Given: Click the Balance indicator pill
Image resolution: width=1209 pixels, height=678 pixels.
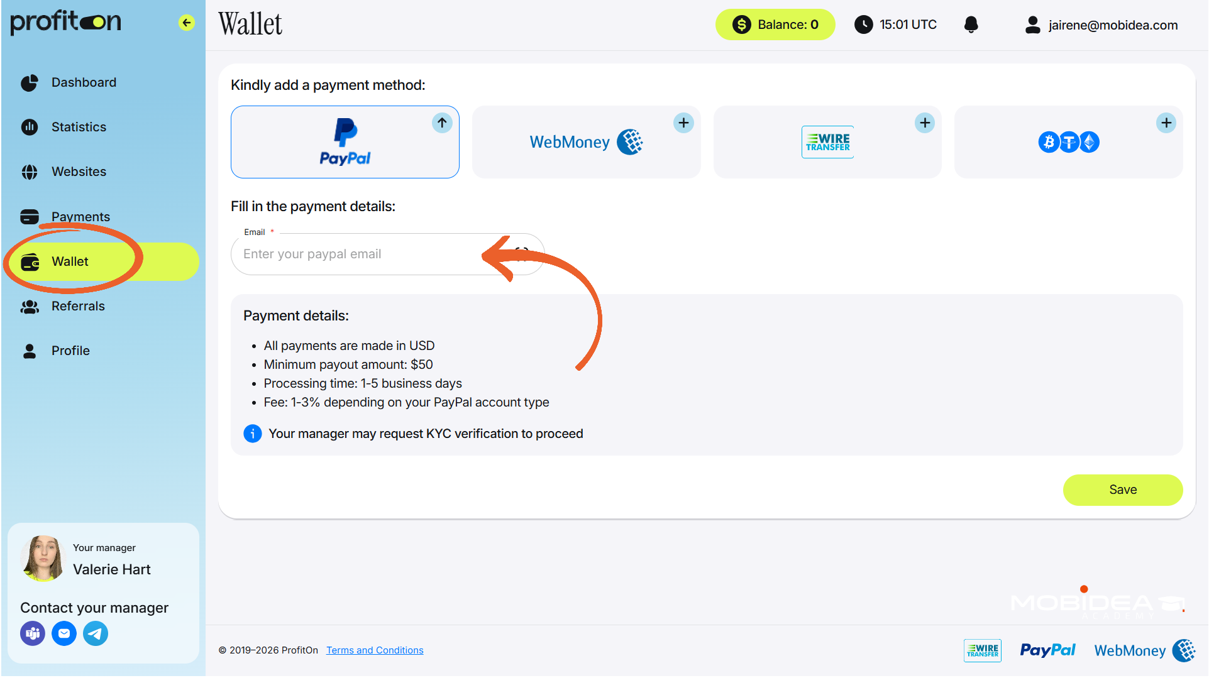Looking at the screenshot, I should coord(775,25).
